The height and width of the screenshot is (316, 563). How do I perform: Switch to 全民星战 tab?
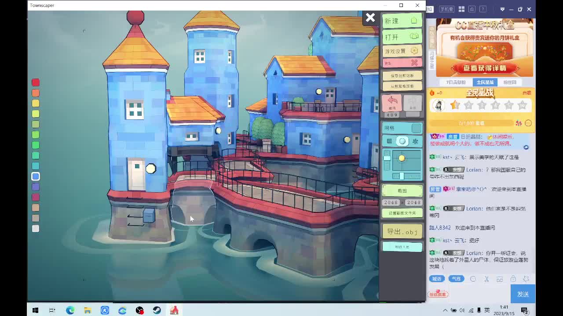[x=485, y=82]
